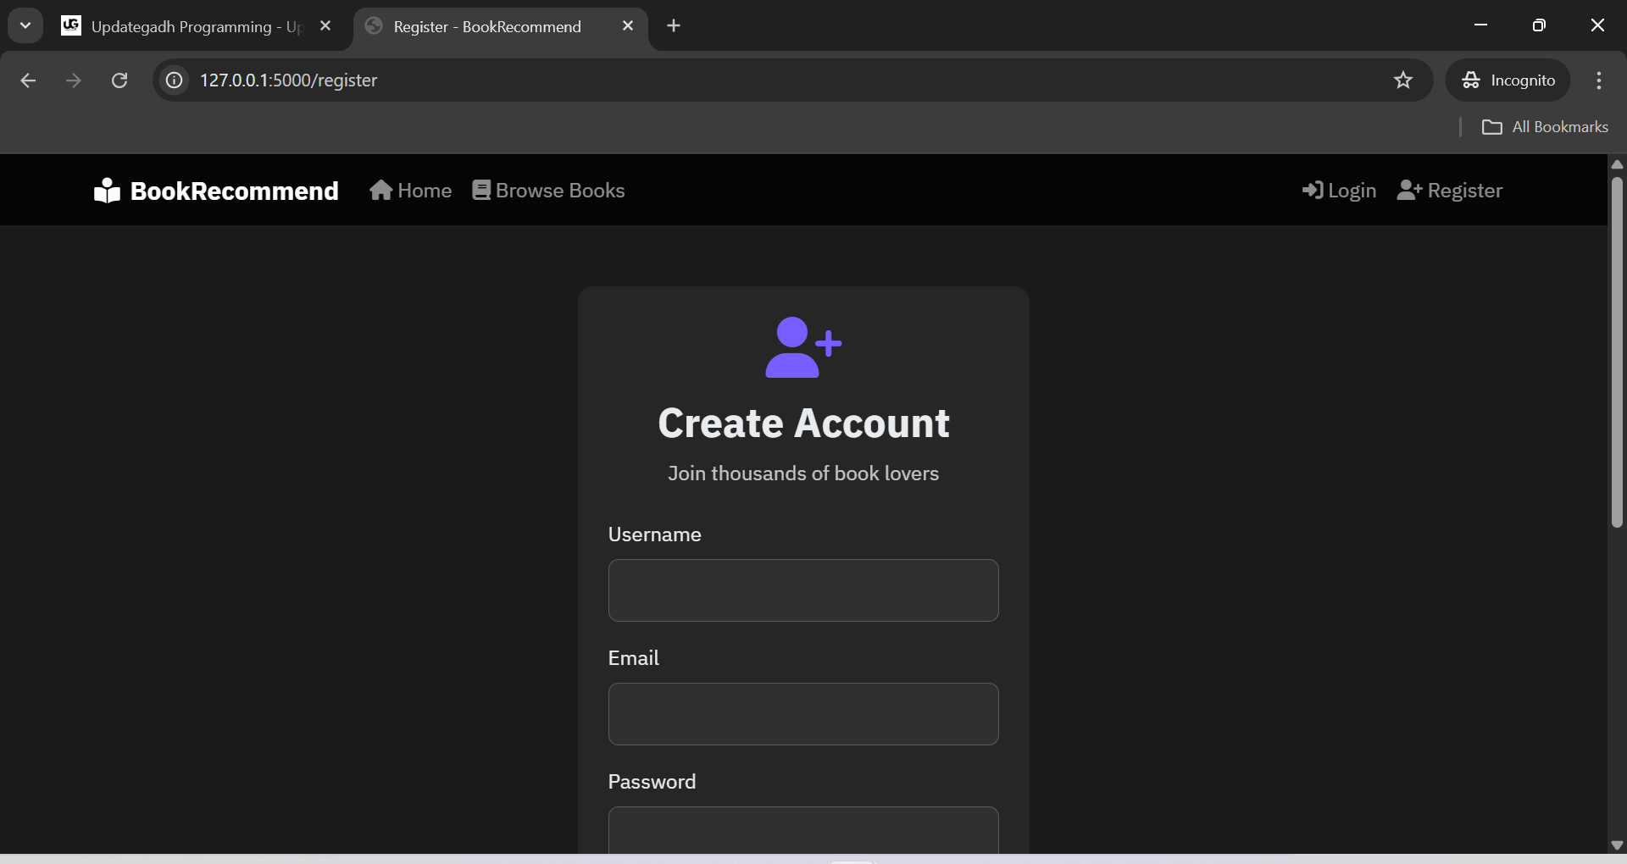This screenshot has width=1627, height=864.
Task: Click the BookRecommend logo icon
Action: tap(107, 191)
